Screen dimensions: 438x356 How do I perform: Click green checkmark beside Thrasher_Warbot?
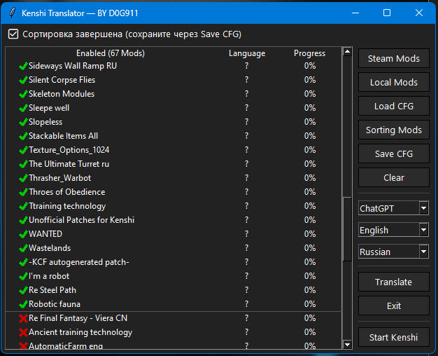[x=23, y=178]
